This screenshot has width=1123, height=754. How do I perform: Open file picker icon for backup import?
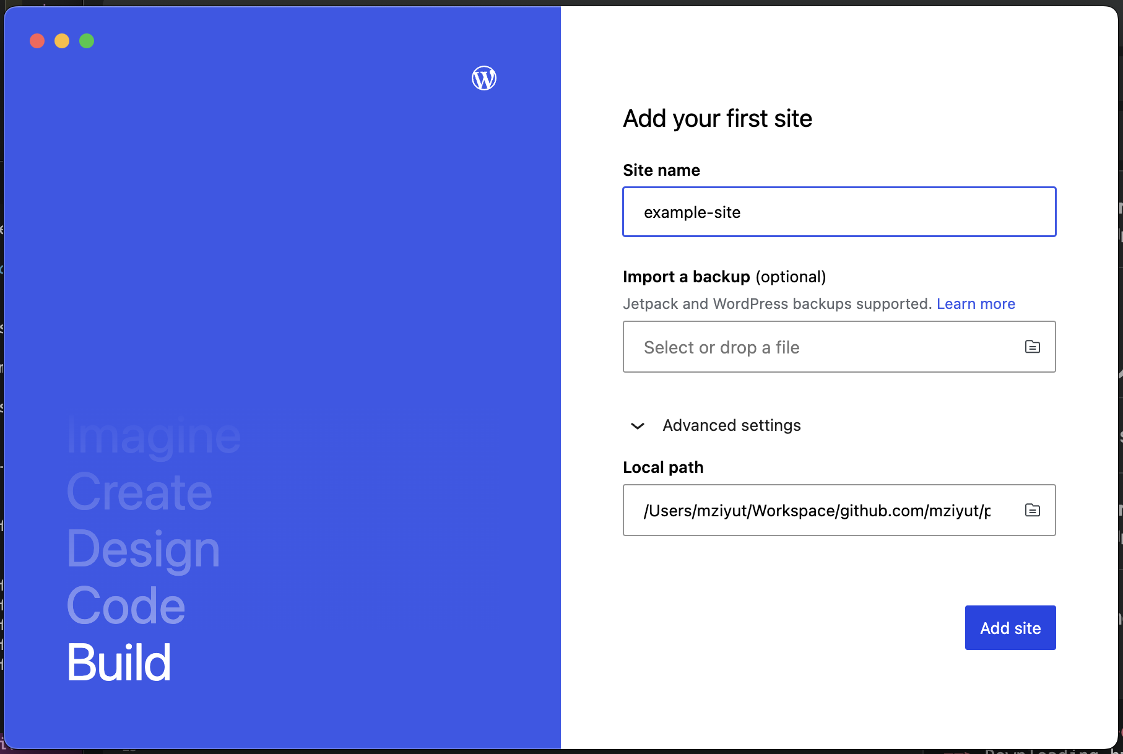(1032, 347)
